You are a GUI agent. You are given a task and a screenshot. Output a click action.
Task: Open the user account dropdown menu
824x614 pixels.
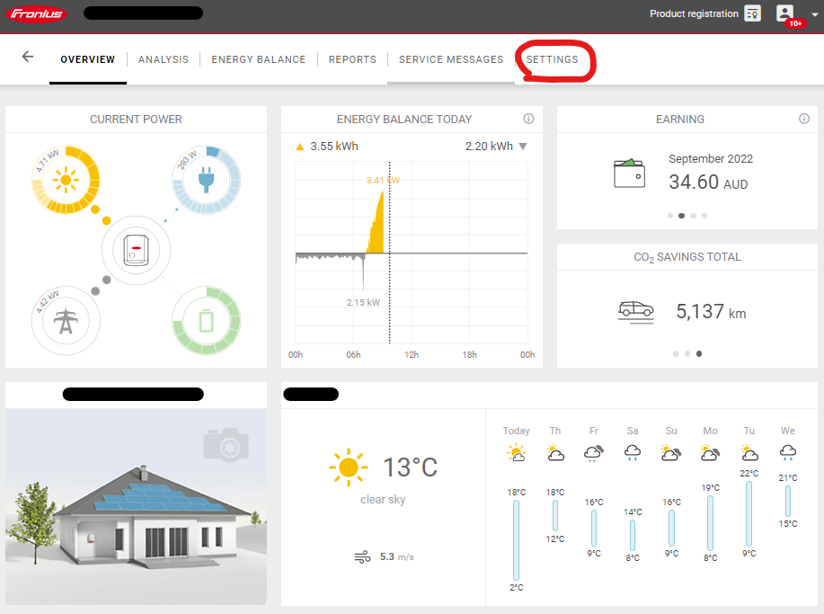point(815,14)
